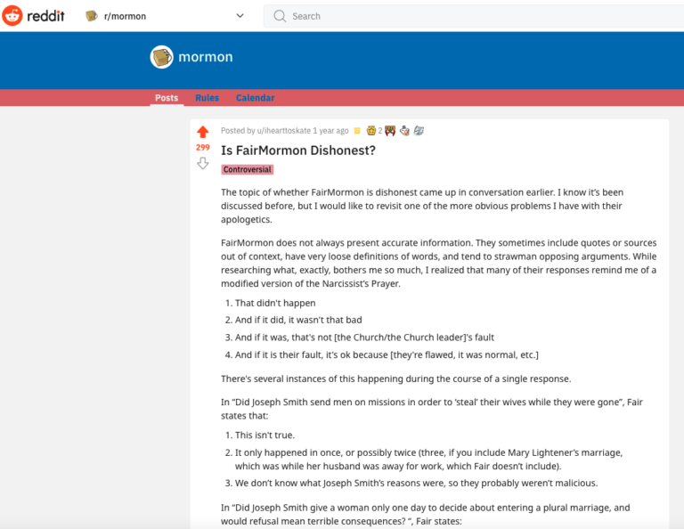Upvote the FairMormon post
This screenshot has width=684, height=529.
click(x=202, y=132)
